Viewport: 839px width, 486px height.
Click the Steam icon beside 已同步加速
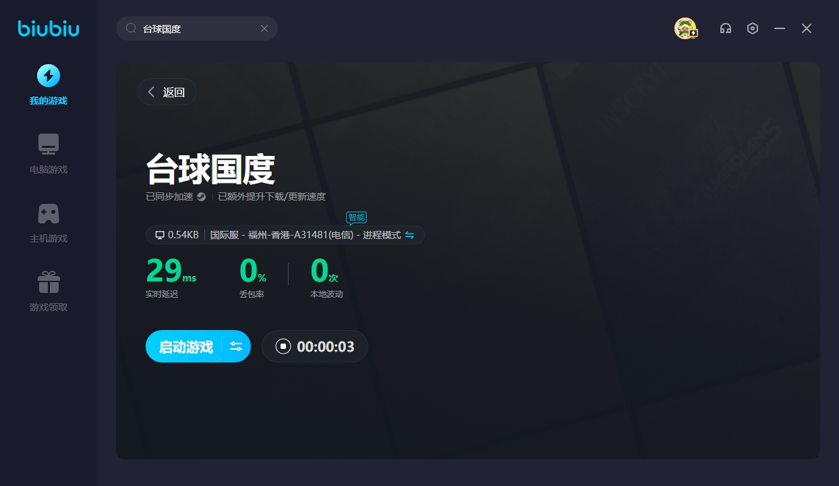pyautogui.click(x=201, y=197)
